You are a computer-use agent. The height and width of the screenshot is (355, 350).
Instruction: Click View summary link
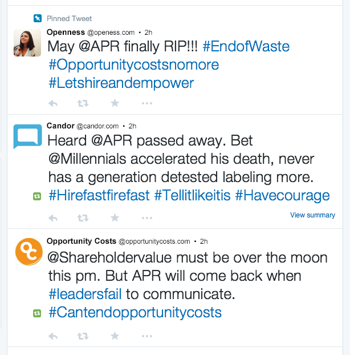[x=312, y=215]
